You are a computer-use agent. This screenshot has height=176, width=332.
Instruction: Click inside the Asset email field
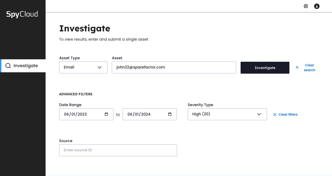click(174, 67)
